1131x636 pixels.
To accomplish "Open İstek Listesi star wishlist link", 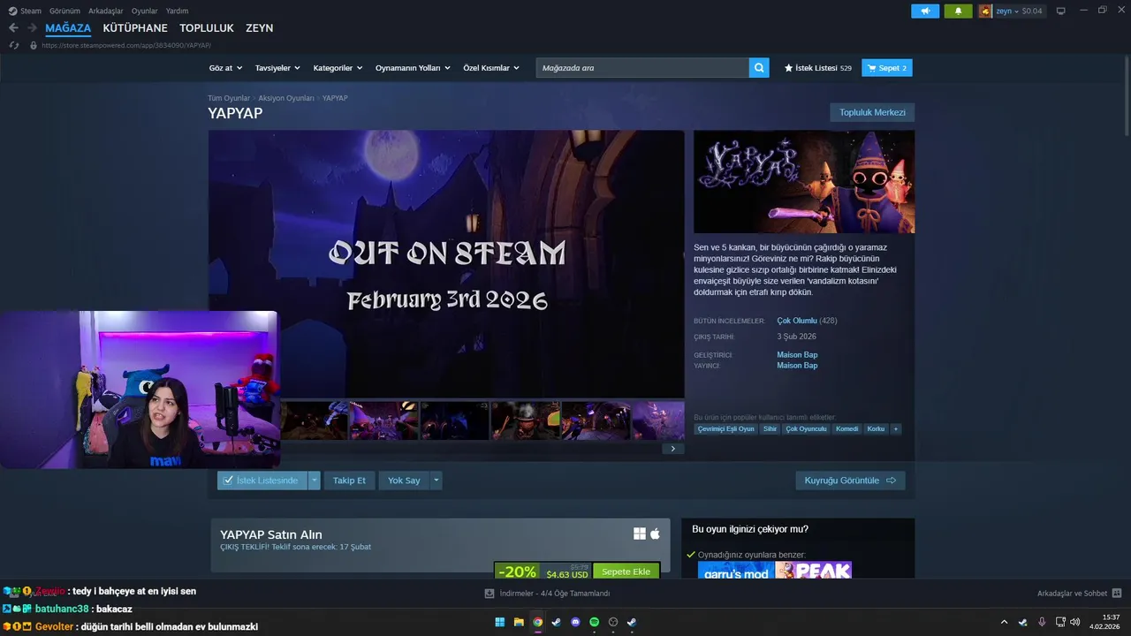I will [x=818, y=68].
